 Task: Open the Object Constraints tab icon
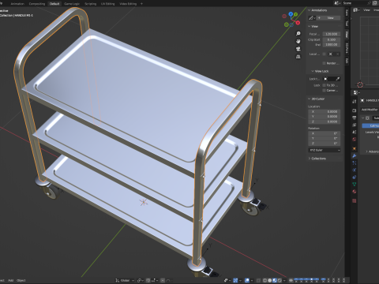point(355,177)
